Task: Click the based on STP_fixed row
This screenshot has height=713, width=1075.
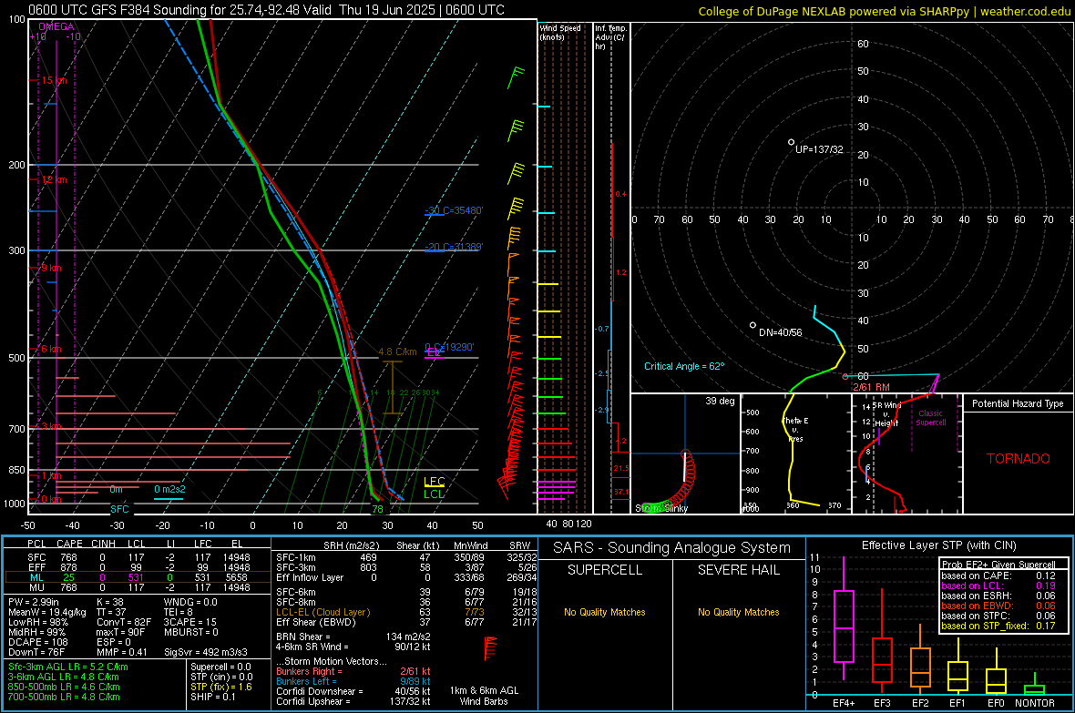Action: point(998,626)
